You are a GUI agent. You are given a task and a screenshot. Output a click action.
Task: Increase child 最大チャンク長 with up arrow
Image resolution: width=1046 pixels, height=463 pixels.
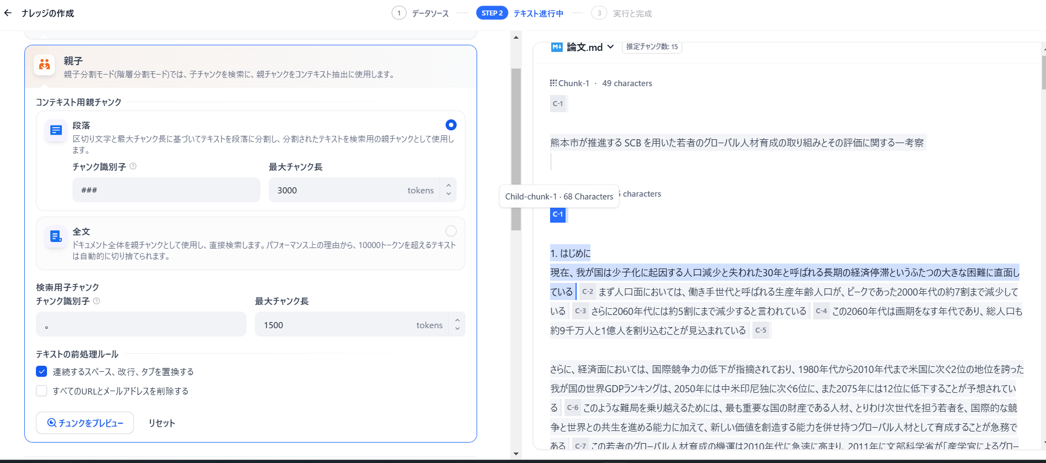(457, 320)
